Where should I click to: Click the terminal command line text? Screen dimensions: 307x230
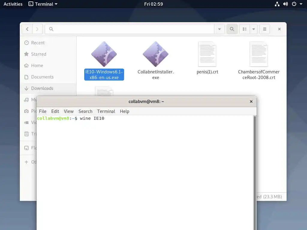pos(71,118)
